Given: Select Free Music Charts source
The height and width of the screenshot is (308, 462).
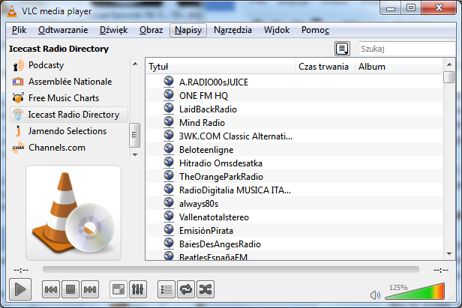Looking at the screenshot, I should click(69, 98).
